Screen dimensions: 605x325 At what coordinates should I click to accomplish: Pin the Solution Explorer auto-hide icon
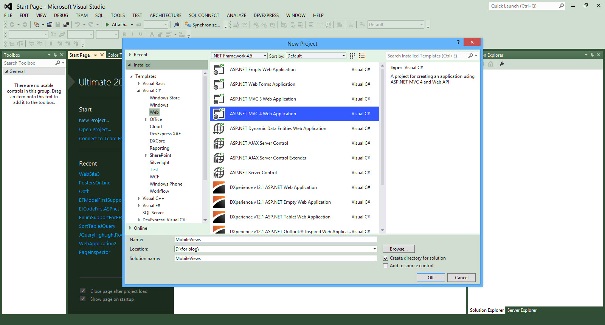coord(592,55)
